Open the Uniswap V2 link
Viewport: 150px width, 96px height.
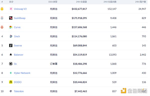[20, 9]
